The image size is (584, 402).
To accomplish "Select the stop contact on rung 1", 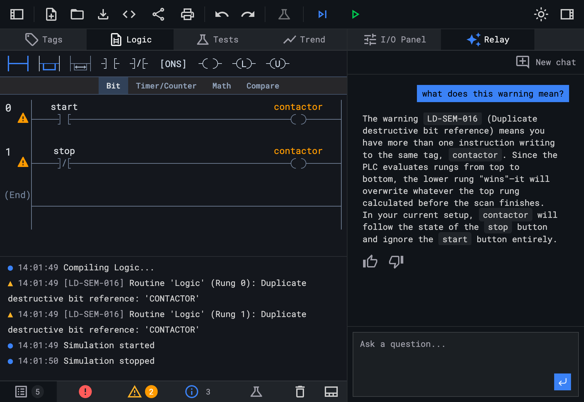I will coord(64,163).
